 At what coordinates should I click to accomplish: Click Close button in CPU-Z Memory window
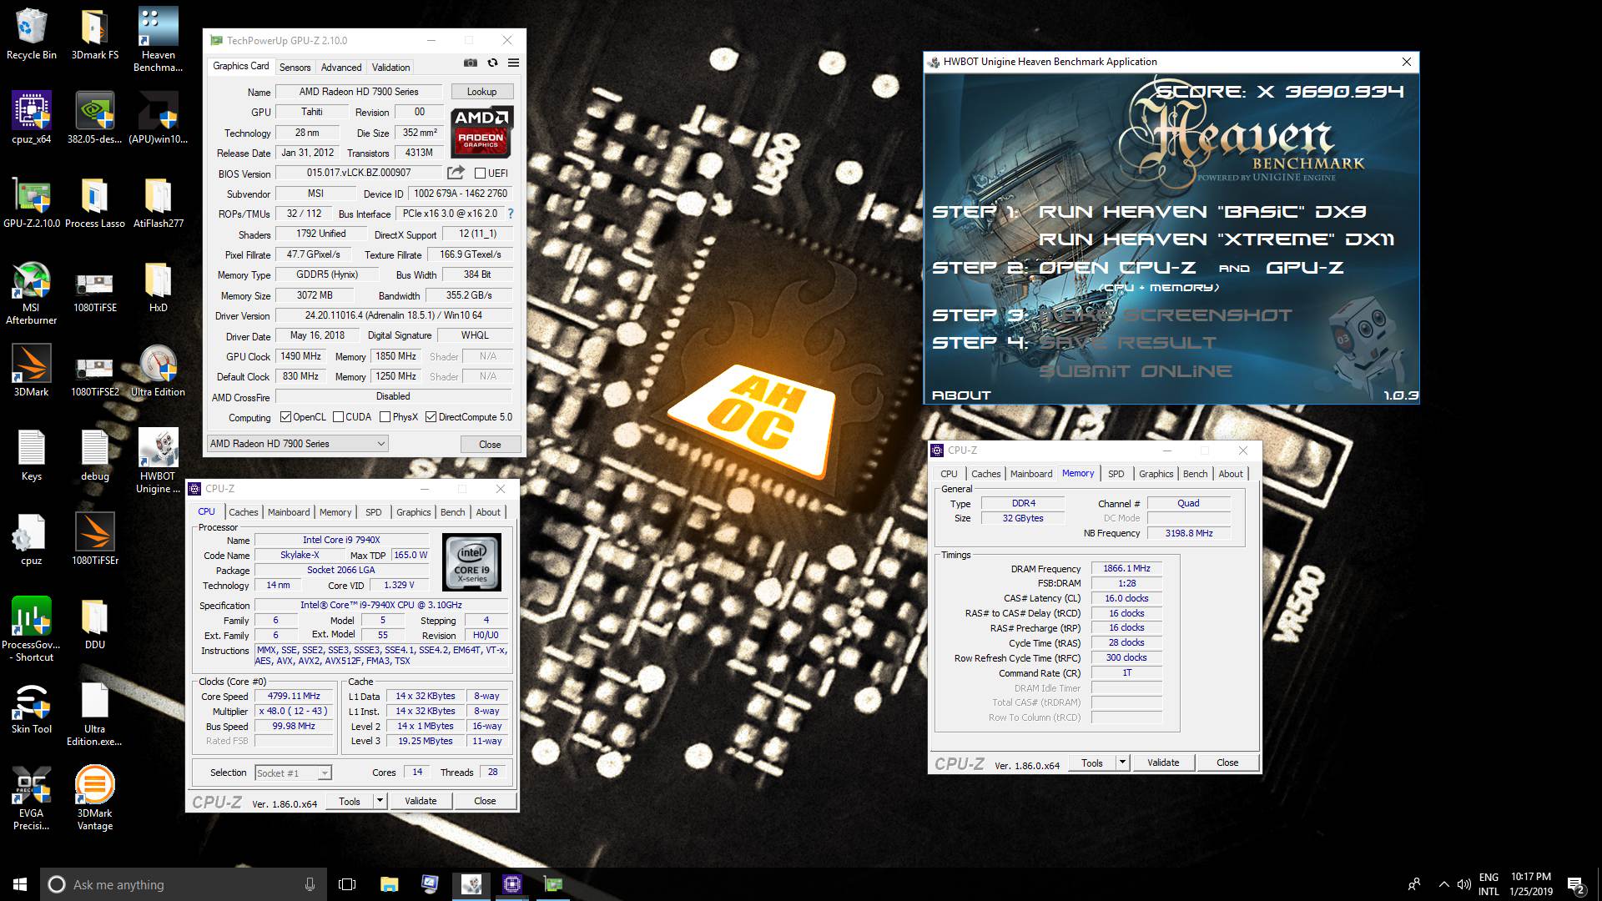(x=1227, y=763)
